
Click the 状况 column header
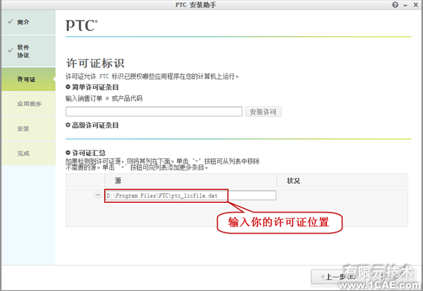[343, 181]
